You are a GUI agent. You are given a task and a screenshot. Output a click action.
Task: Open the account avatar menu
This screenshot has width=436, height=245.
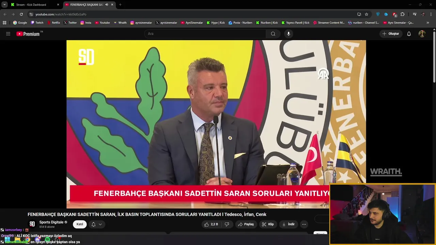coord(422,34)
